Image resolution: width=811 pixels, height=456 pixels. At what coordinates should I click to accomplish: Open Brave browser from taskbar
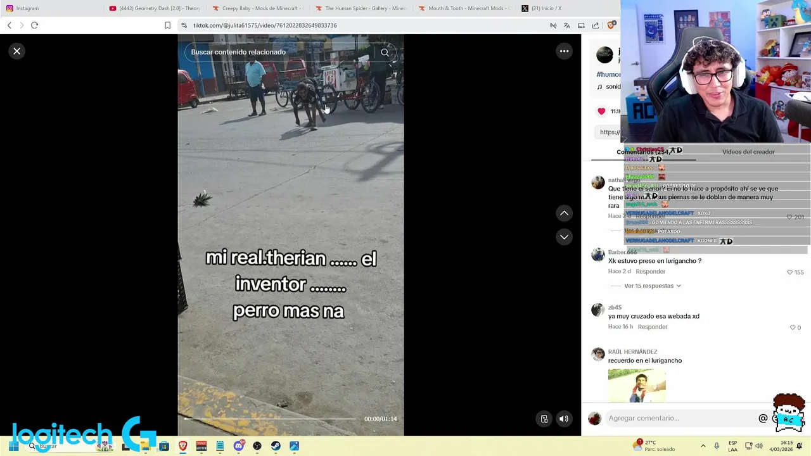182,446
